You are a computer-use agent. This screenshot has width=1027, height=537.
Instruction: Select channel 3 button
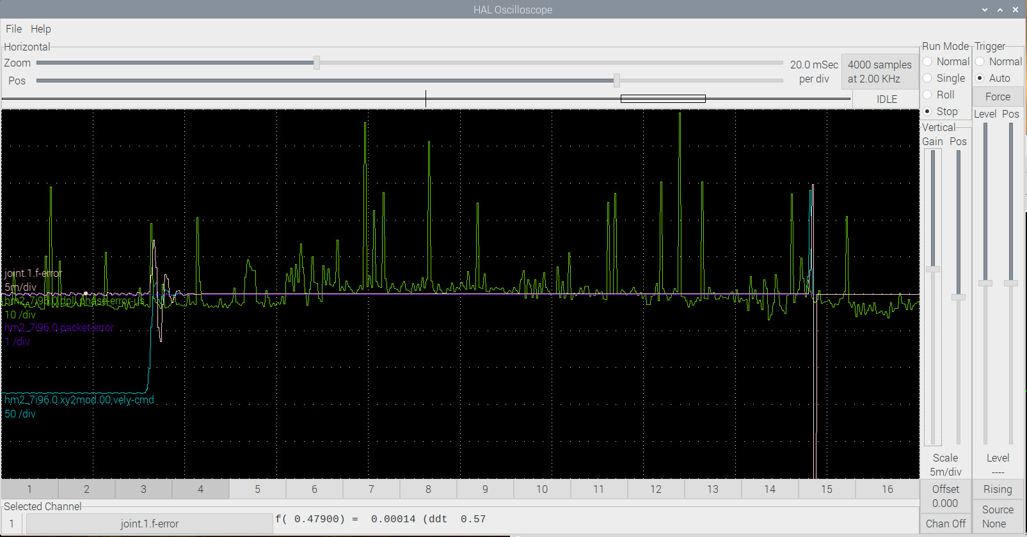pos(143,489)
